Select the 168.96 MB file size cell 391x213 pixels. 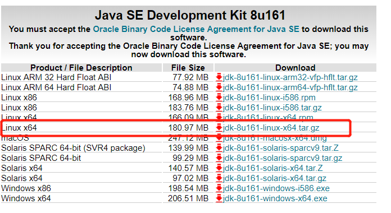[x=188, y=98]
